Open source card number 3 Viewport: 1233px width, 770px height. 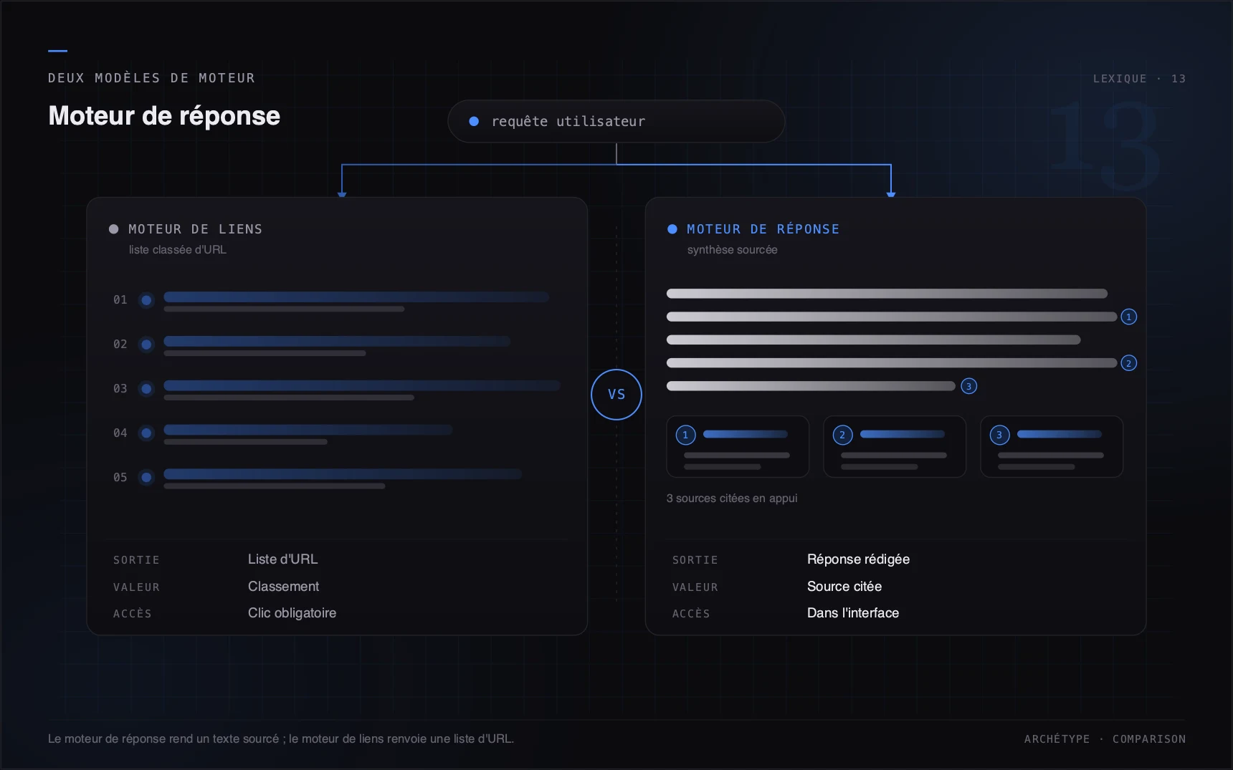tap(1052, 446)
